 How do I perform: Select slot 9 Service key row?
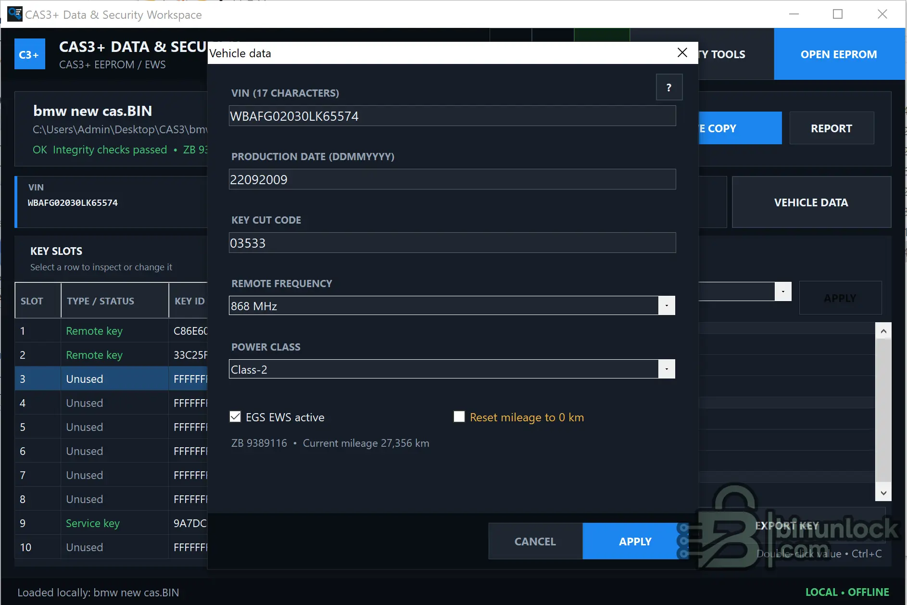111,523
